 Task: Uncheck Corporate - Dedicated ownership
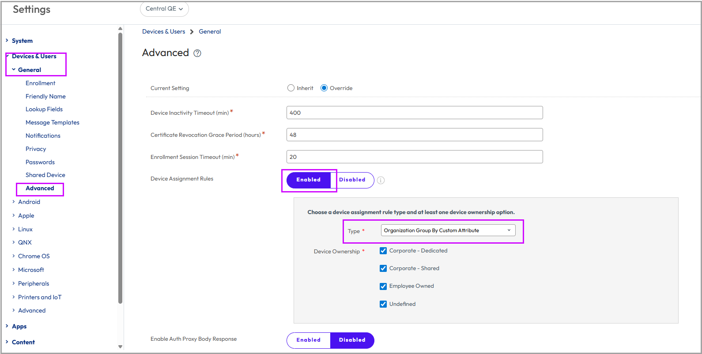coord(383,251)
